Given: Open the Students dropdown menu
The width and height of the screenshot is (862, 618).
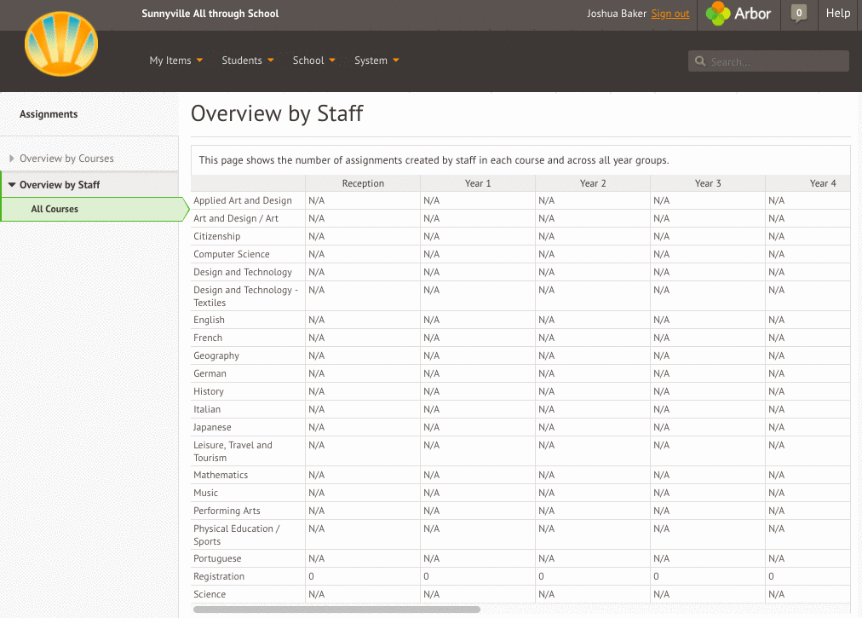Looking at the screenshot, I should [247, 61].
